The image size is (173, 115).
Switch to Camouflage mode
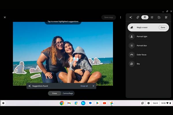pos(68,93)
